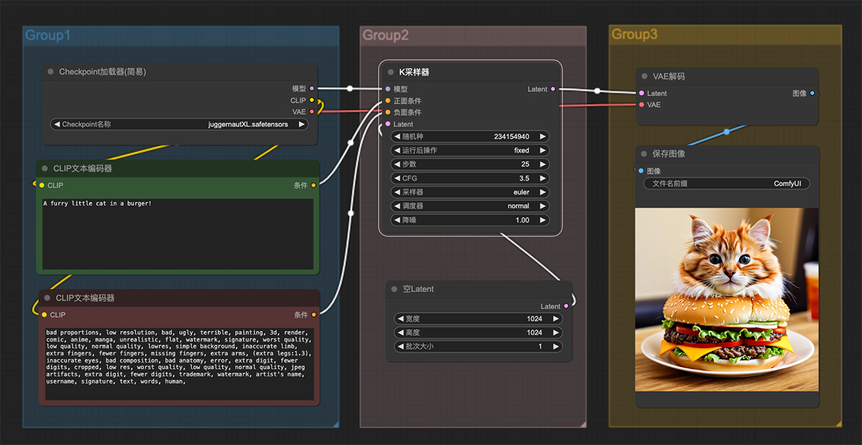Open the Checkpoint名称 juggernautXL dropdown
Image resolution: width=862 pixels, height=445 pixels.
click(x=180, y=124)
